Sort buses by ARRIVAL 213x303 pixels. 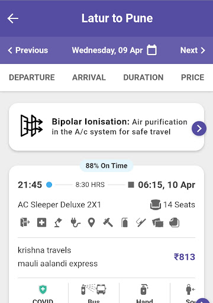click(89, 78)
